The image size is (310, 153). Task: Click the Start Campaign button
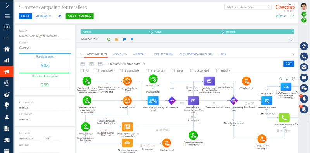point(80,16)
